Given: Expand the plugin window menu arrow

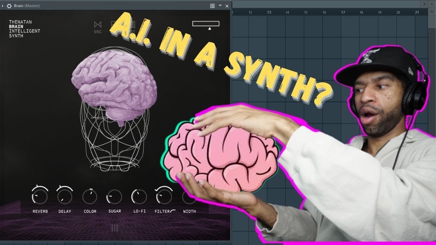Looking at the screenshot, I should coord(3,6).
